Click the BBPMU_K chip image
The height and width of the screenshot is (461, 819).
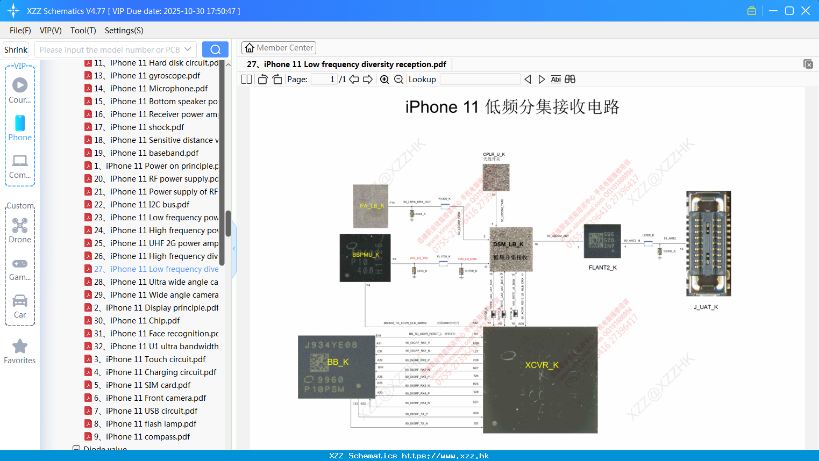[x=365, y=258]
